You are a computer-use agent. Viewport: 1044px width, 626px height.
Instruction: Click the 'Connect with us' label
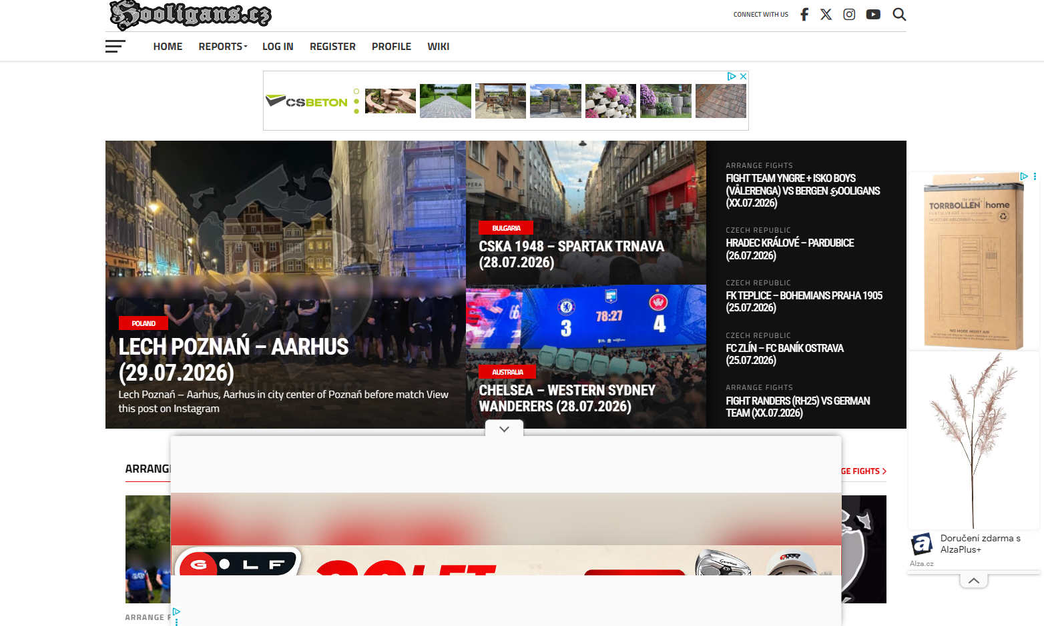click(760, 15)
